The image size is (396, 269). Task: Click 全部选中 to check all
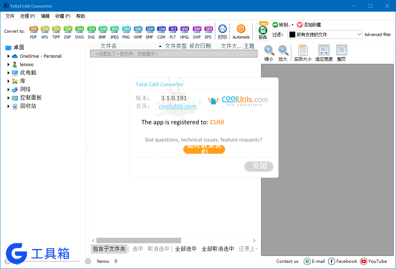(185, 249)
